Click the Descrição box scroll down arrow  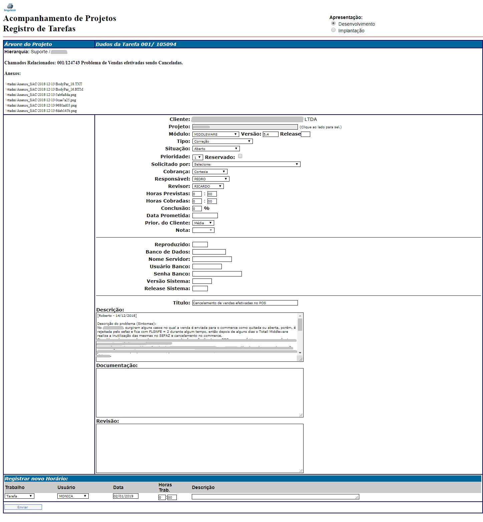(x=300, y=353)
